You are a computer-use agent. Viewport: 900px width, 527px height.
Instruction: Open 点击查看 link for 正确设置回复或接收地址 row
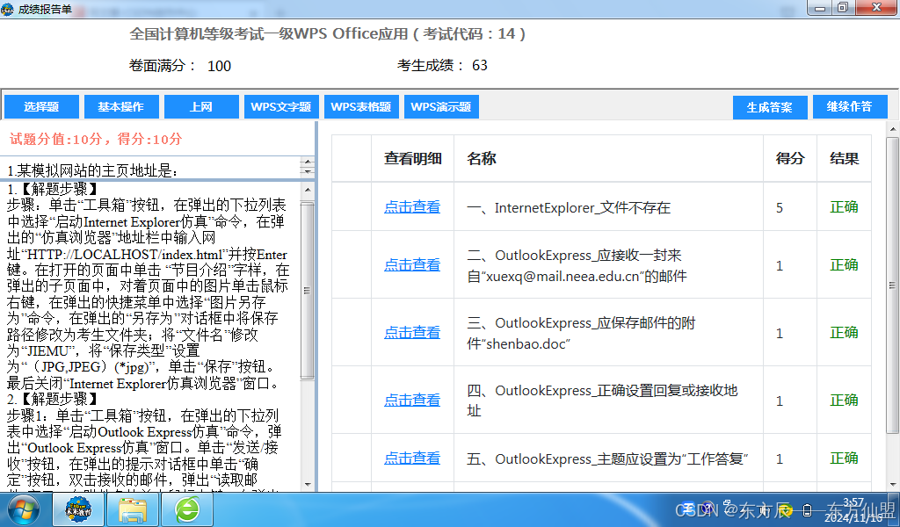(412, 401)
